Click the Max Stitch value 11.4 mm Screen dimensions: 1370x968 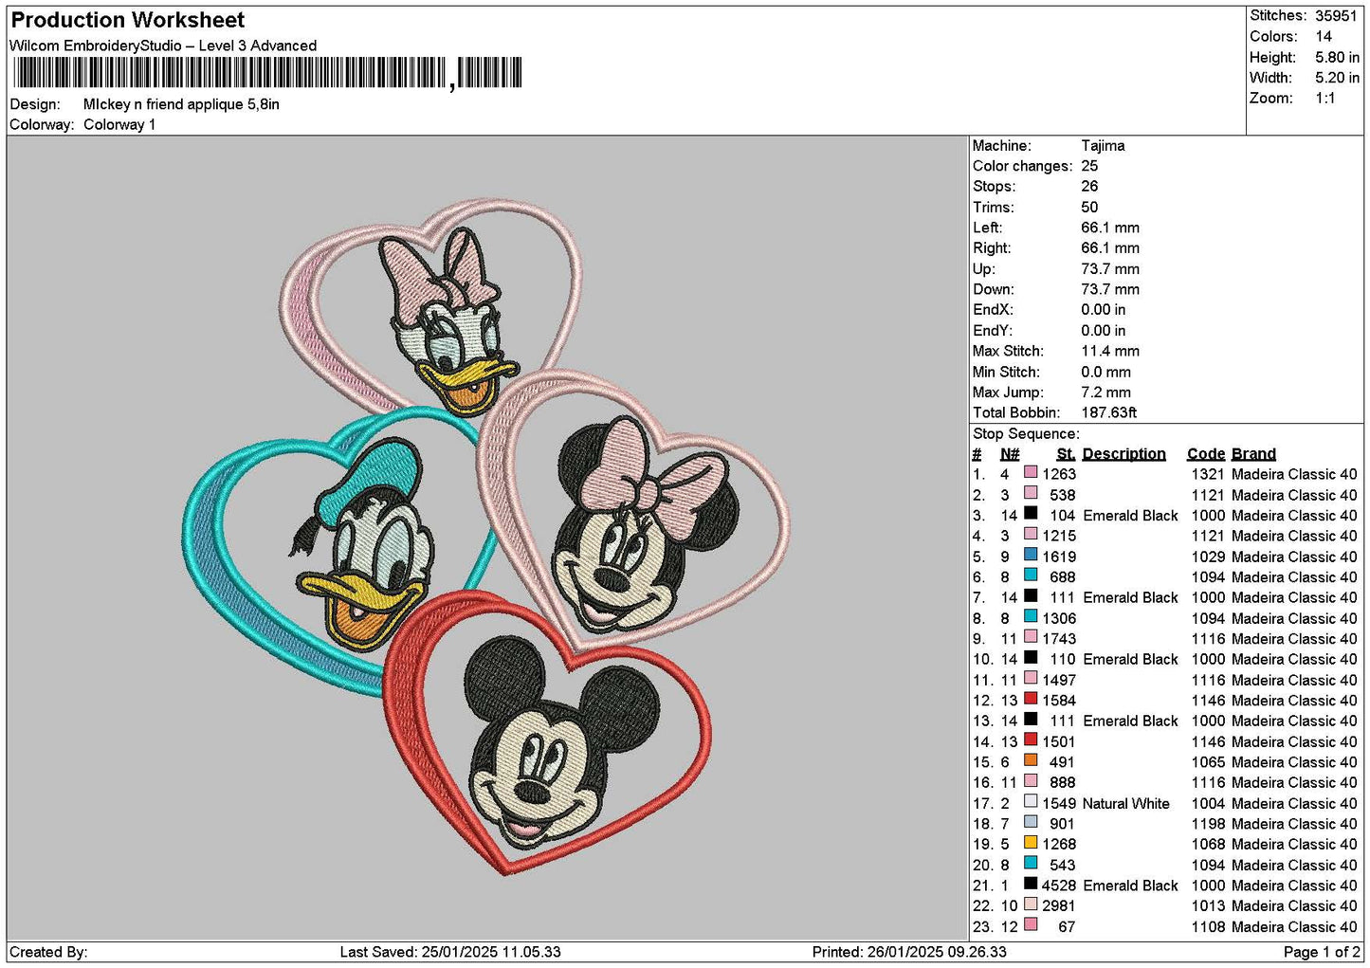1110,351
